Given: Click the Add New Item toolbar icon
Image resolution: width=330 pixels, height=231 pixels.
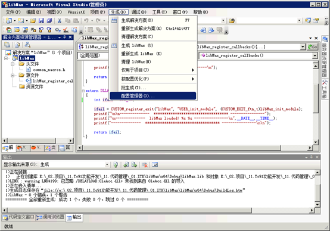Looking at the screenshot, I should pos(21,21).
